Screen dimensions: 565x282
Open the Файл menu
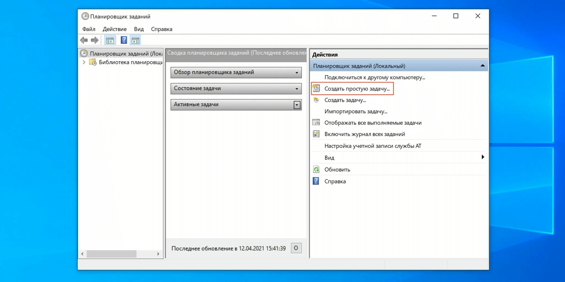[89, 29]
